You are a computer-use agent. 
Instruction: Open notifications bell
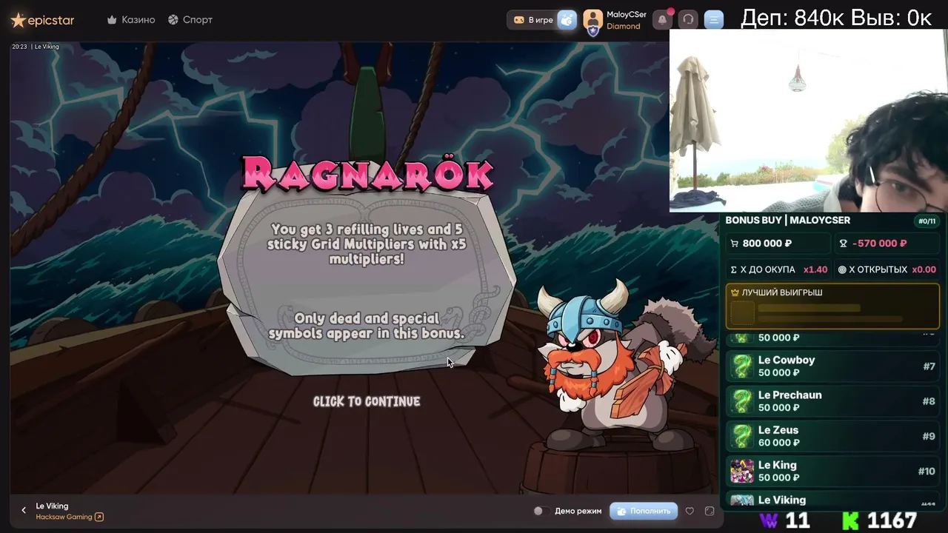tap(662, 20)
